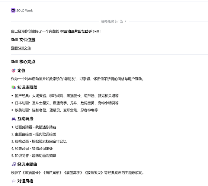Click the heading Skill 文件位置

[23, 40]
